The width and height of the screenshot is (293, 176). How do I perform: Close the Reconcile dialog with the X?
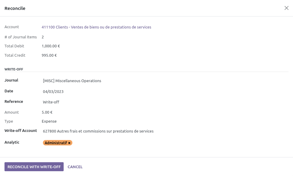(x=286, y=8)
